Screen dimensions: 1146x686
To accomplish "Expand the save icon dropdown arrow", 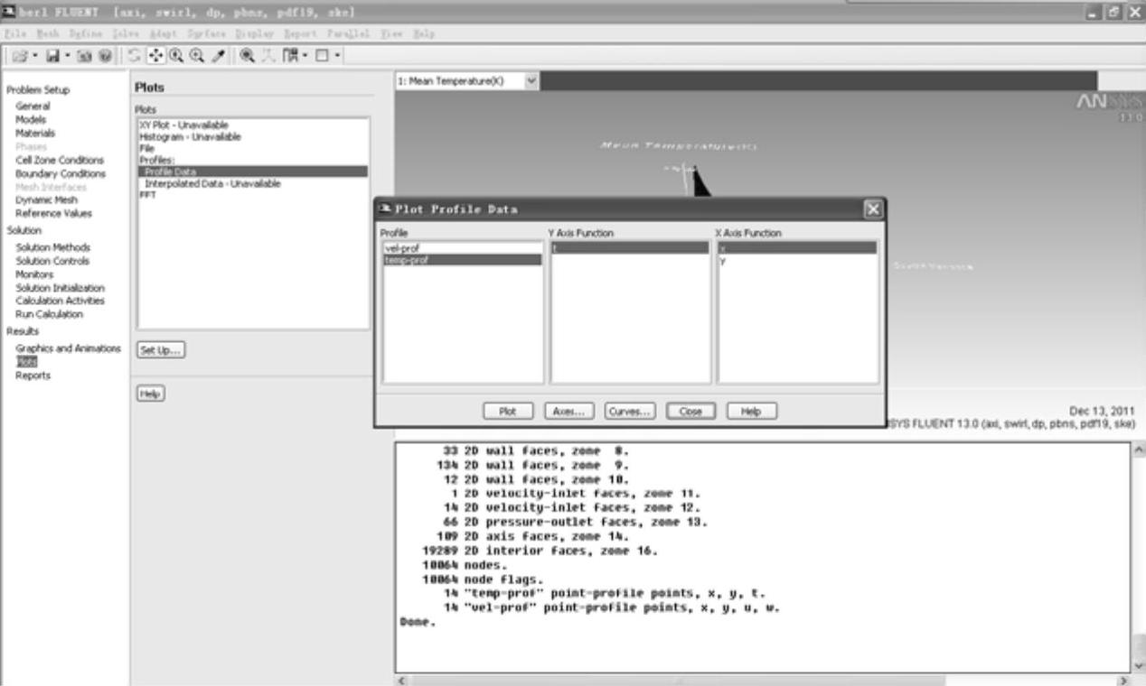I will (67, 56).
